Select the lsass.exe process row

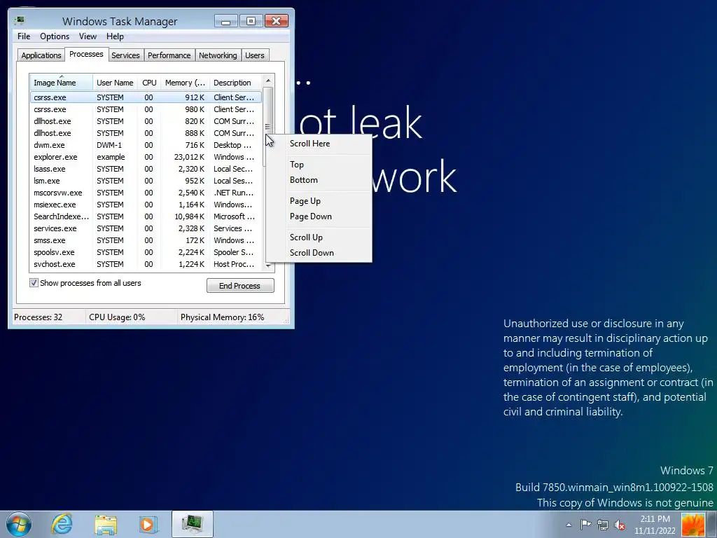point(146,169)
